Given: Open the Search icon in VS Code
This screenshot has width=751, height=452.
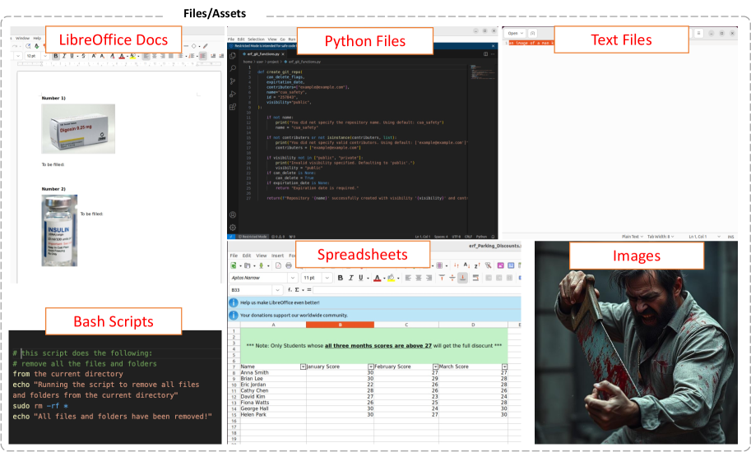Looking at the screenshot, I should pyautogui.click(x=233, y=69).
